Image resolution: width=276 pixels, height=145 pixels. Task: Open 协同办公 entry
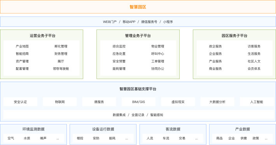coord(158,69)
